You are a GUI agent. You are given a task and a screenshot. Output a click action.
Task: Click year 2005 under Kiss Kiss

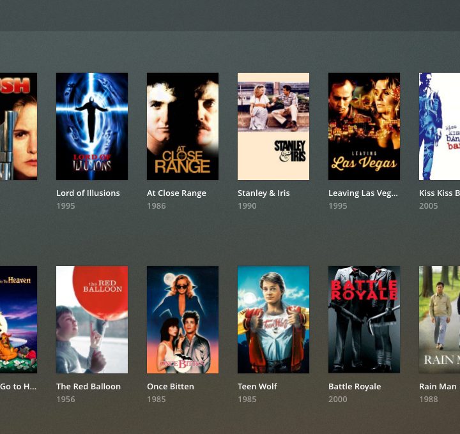coord(429,206)
